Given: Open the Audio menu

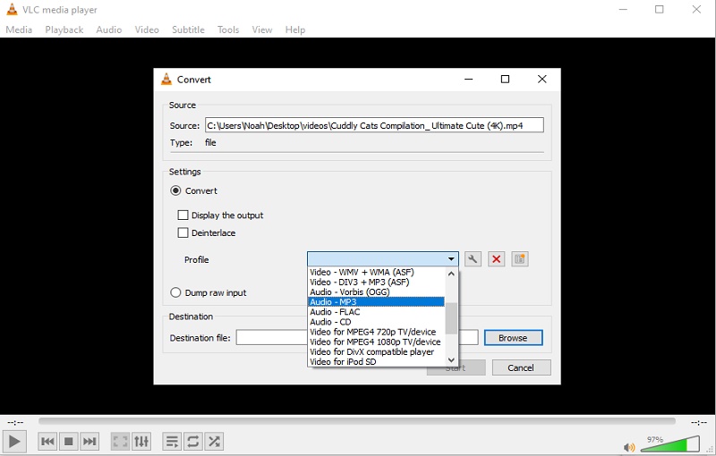Looking at the screenshot, I should tap(108, 30).
